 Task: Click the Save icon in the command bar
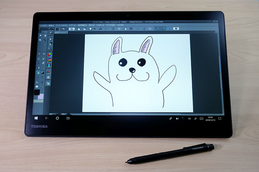pyautogui.click(x=90, y=29)
